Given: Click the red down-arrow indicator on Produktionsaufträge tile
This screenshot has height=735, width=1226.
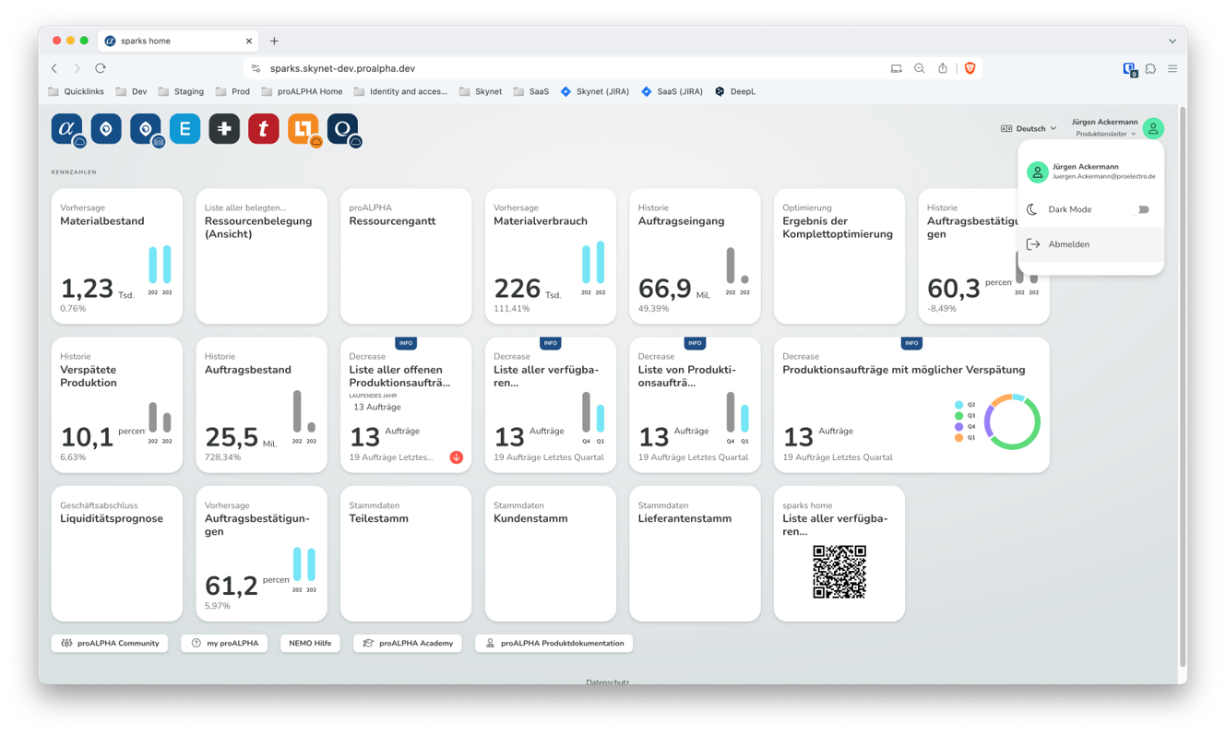Looking at the screenshot, I should (x=456, y=457).
